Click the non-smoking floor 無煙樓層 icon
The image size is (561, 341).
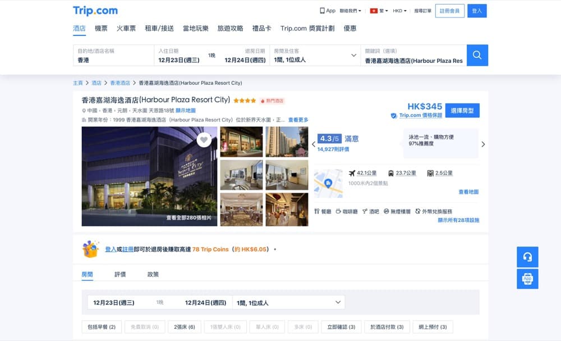387,211
